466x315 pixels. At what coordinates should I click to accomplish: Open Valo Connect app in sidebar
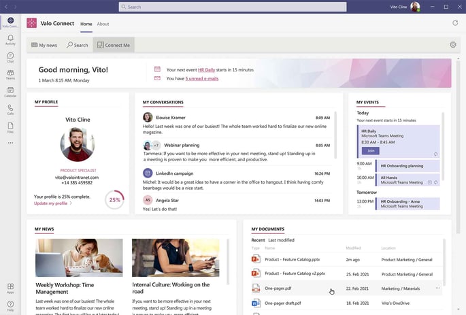point(10,22)
